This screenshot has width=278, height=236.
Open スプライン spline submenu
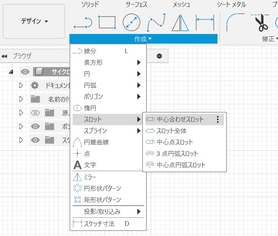(108, 131)
